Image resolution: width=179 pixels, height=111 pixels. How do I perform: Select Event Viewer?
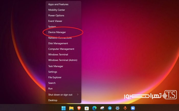point(55,21)
